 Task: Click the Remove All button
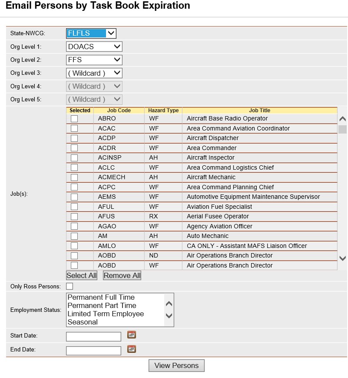point(122,275)
